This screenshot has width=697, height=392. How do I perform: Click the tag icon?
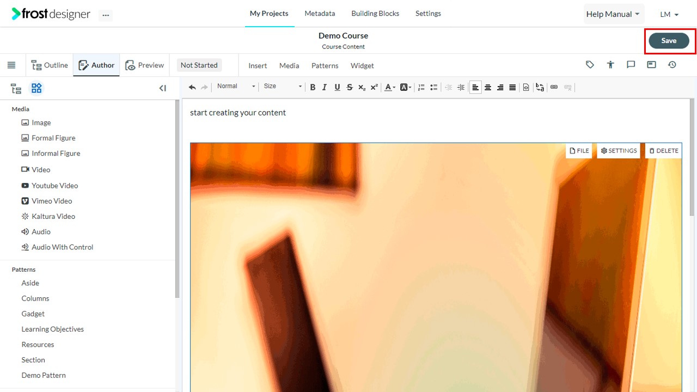pyautogui.click(x=590, y=65)
